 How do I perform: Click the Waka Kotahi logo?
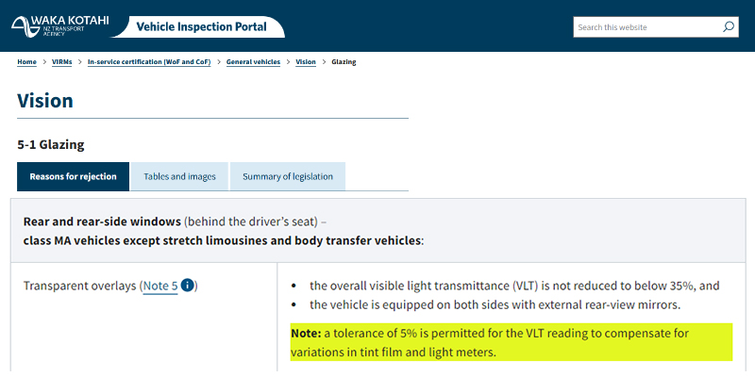[60, 26]
